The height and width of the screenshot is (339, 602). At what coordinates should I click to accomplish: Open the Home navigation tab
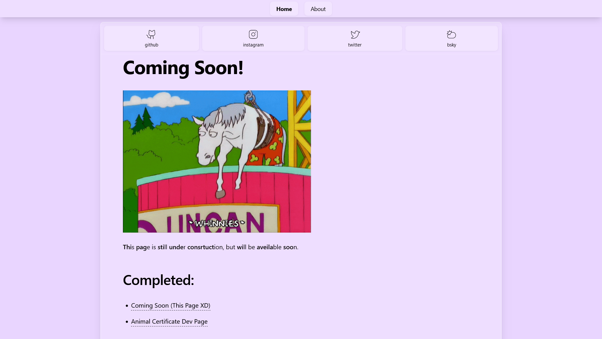pos(284,9)
